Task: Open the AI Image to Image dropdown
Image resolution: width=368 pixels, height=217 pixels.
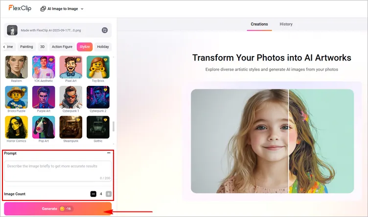Action: click(62, 9)
